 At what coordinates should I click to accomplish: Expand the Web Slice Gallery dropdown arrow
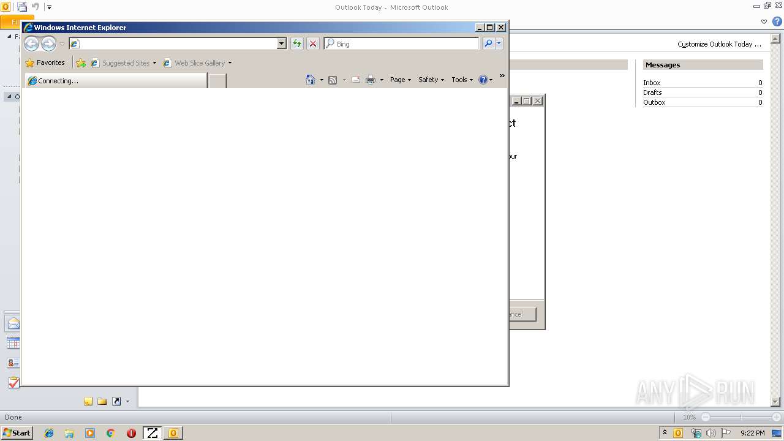coord(230,63)
